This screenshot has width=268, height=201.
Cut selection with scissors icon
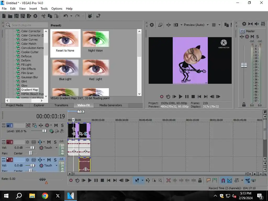(x=43, y=16)
